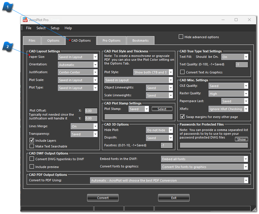Open the XRefs dropdown
Screen dimensions: 259x214
point(228,109)
